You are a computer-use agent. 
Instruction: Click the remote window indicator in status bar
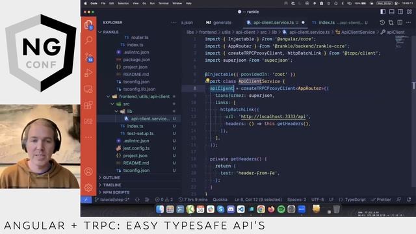[x=86, y=200]
